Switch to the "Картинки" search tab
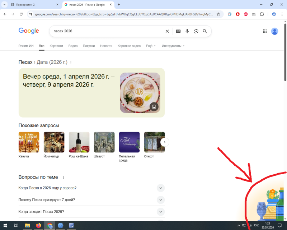 pos(56,46)
